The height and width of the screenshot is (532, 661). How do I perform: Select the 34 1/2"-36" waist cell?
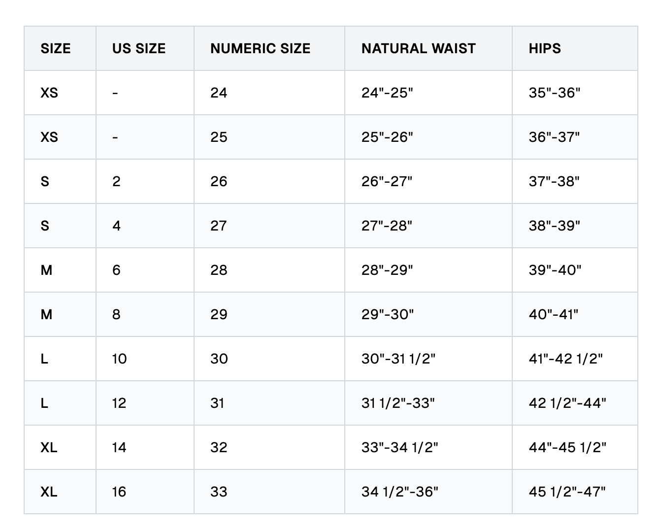tap(399, 492)
